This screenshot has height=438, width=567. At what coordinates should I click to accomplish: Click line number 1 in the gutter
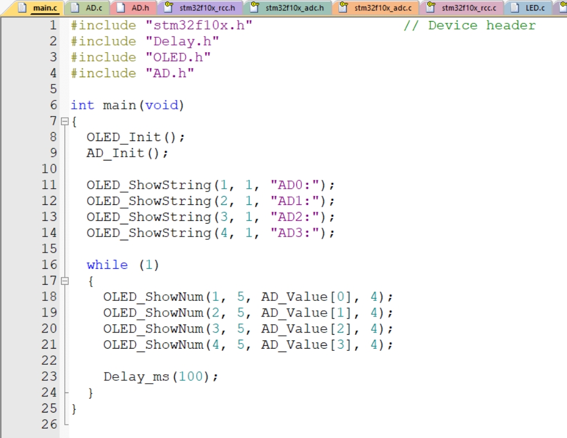[x=53, y=26]
